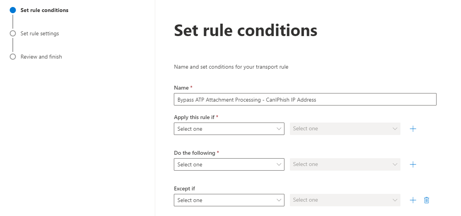
Task: Add another action with Do the following plus icon
Action: click(x=413, y=164)
